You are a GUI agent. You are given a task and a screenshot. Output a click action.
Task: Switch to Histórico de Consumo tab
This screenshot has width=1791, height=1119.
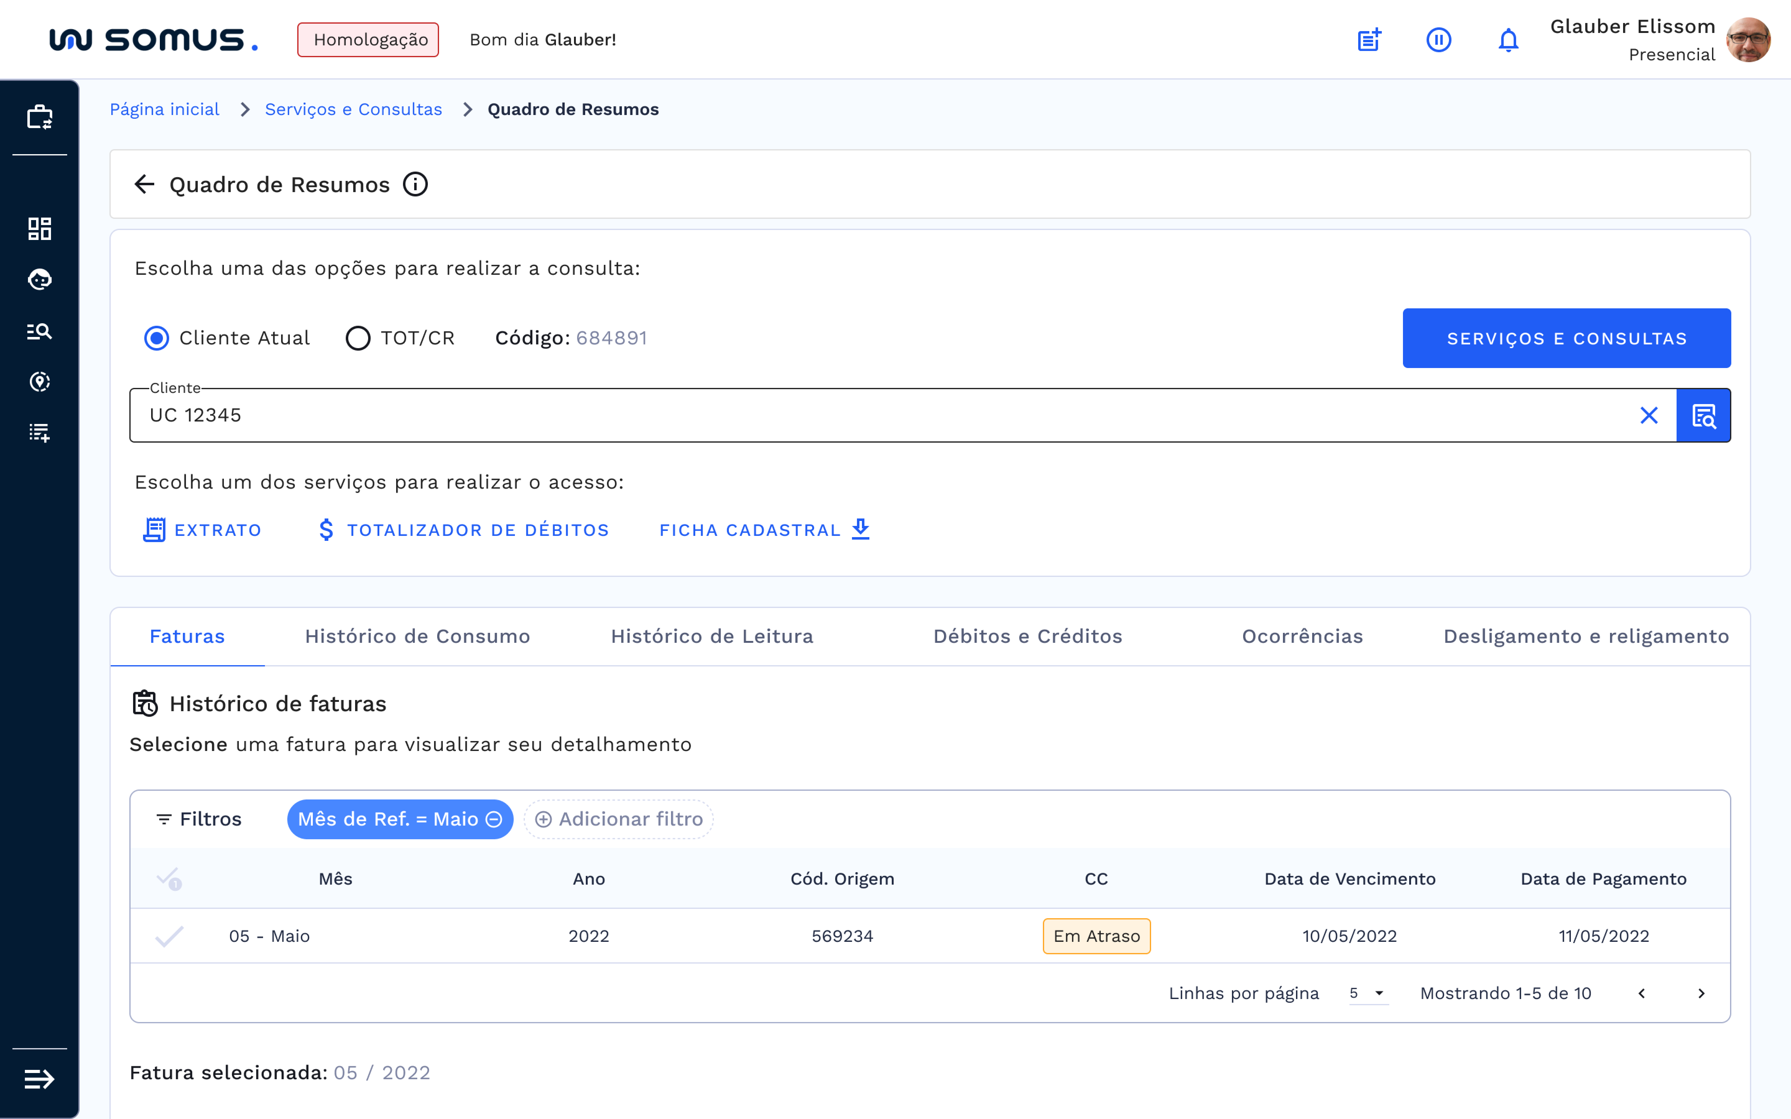coord(417,637)
